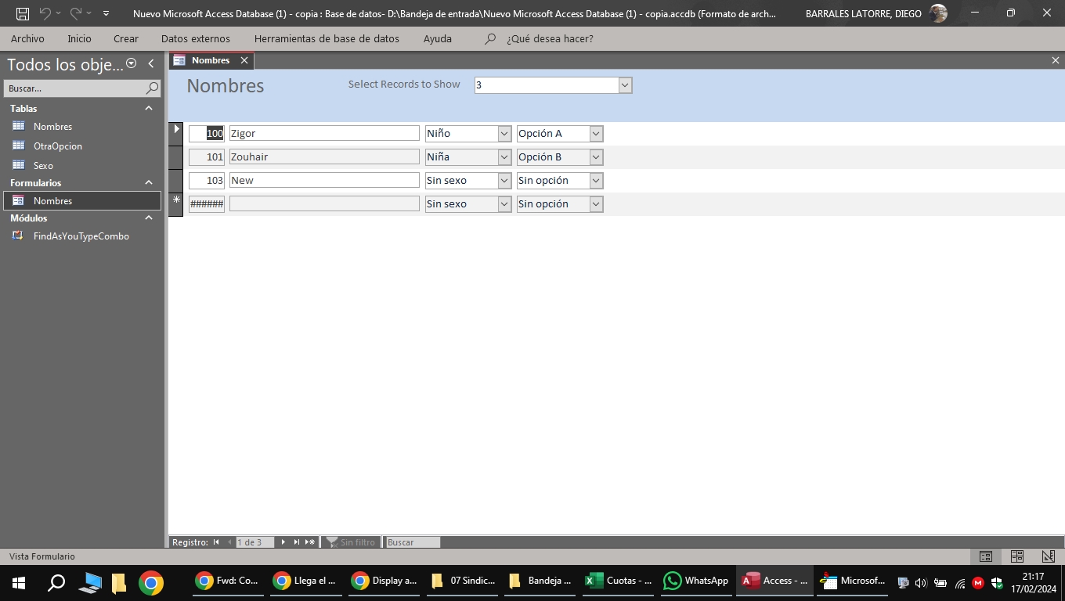The image size is (1065, 601).
Task: Open the Niño combo box dropdown
Action: click(504, 134)
